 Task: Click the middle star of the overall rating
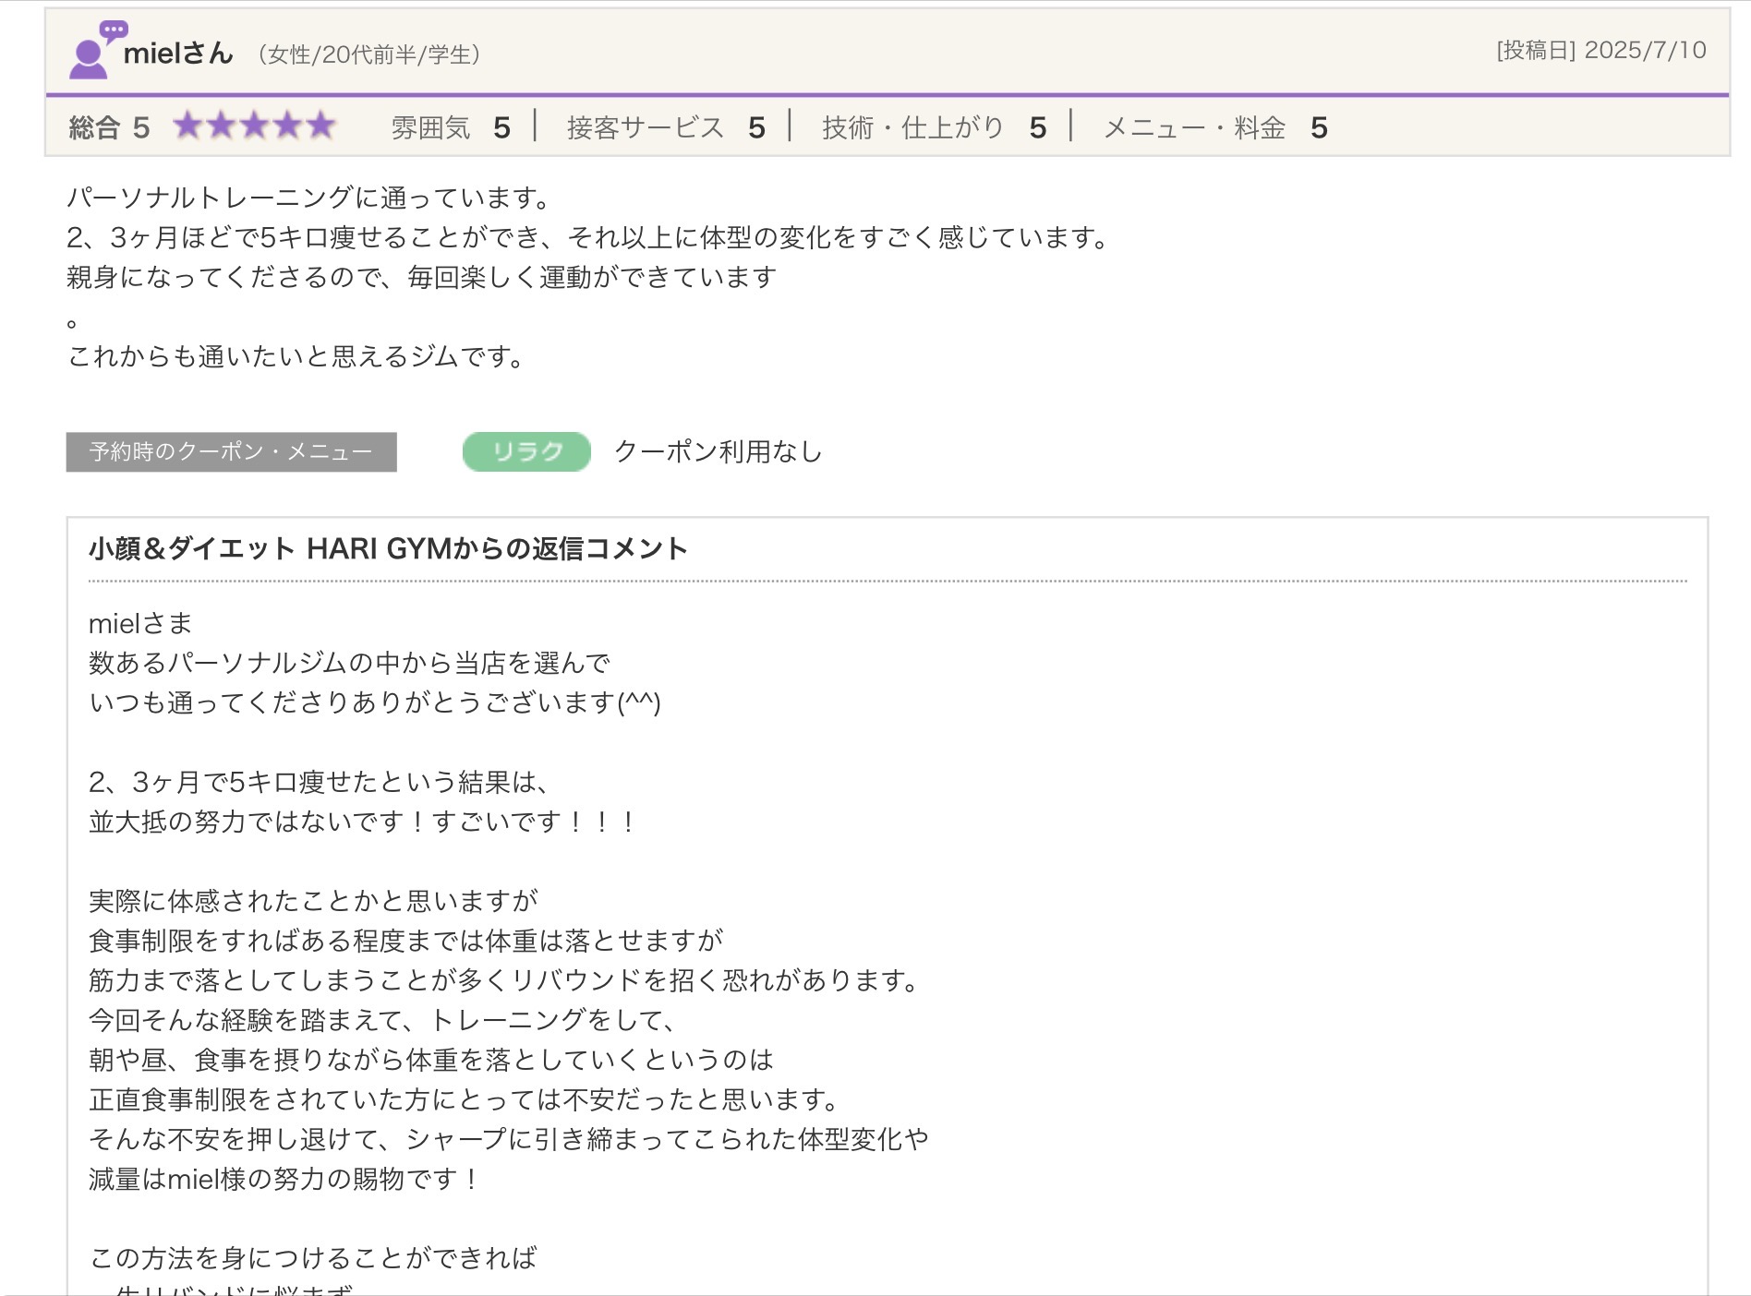pos(255,126)
